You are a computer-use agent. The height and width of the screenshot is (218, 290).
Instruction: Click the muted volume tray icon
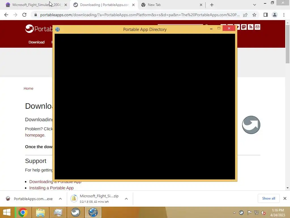[x=263, y=213]
